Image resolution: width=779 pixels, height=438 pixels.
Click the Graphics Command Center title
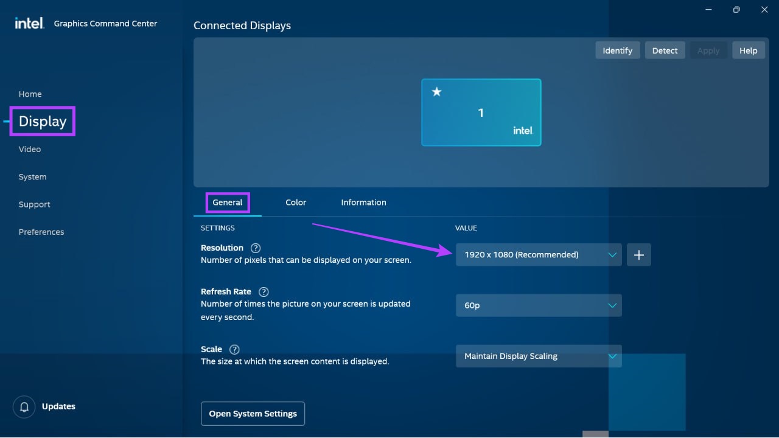pos(106,24)
